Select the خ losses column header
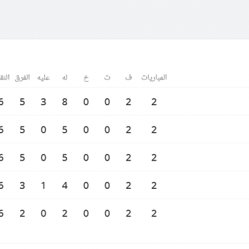Image resolution: width=249 pixels, height=249 pixels. 86,78
